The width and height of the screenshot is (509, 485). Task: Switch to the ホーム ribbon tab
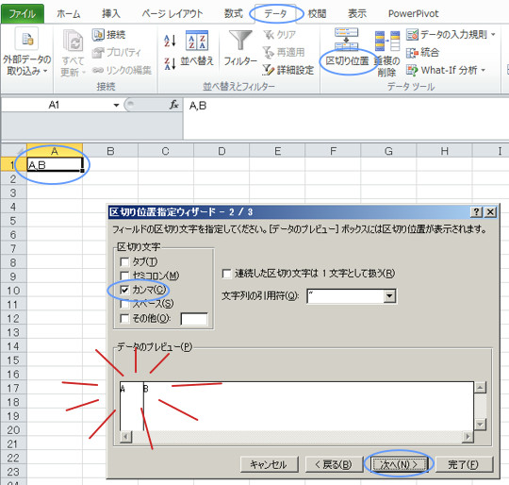(x=68, y=13)
